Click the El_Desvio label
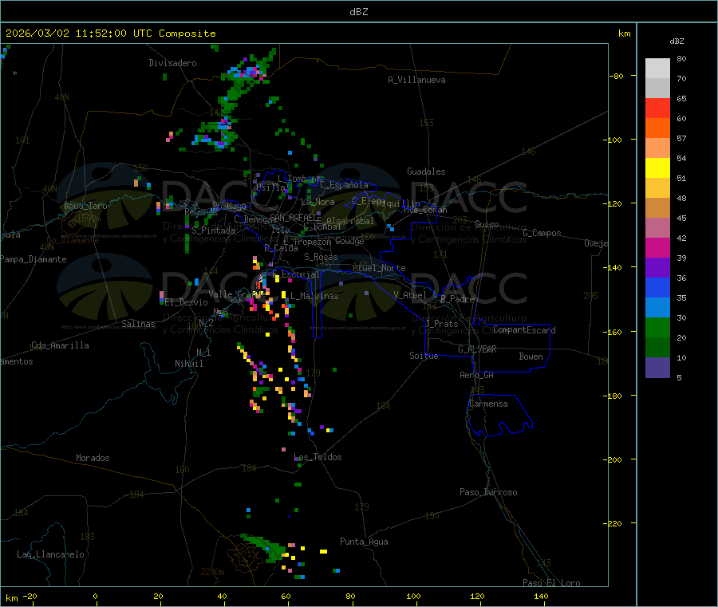This screenshot has width=718, height=607. coord(186,302)
